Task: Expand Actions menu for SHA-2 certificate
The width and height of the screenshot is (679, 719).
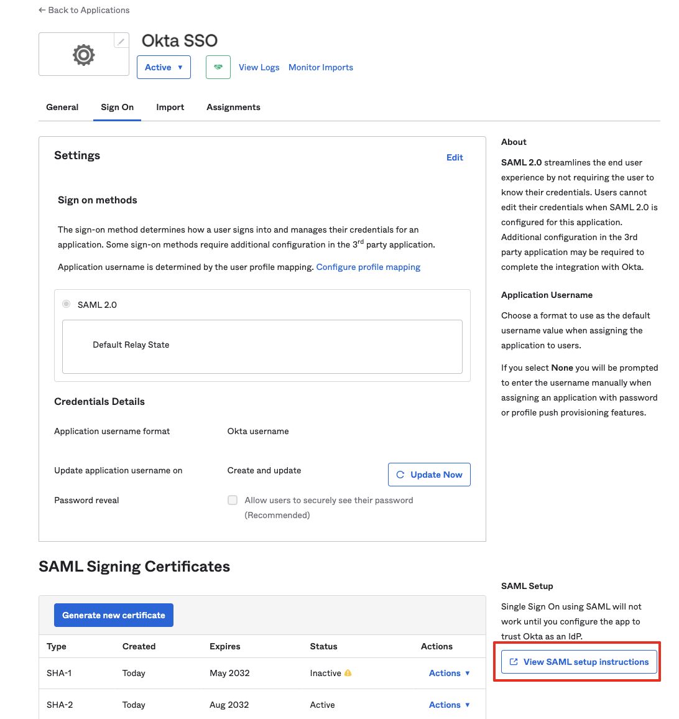Action: 449,705
